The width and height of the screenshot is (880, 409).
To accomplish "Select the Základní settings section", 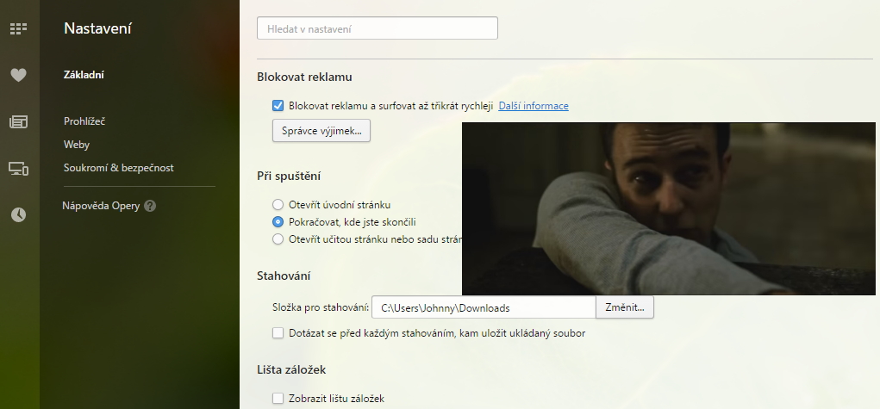I will pyautogui.click(x=84, y=75).
